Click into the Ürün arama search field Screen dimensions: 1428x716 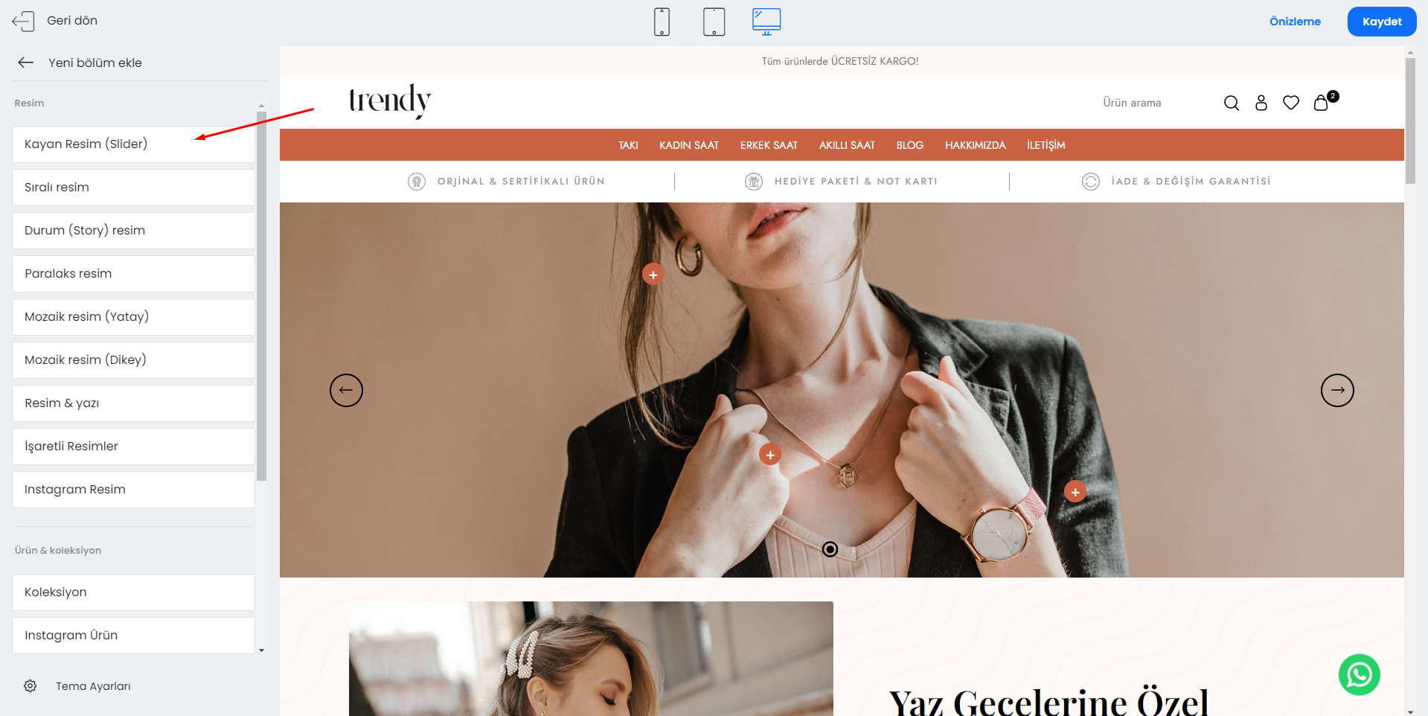pyautogui.click(x=1153, y=103)
